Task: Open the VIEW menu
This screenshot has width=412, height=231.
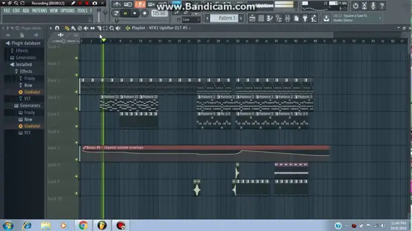Action: (x=53, y=11)
